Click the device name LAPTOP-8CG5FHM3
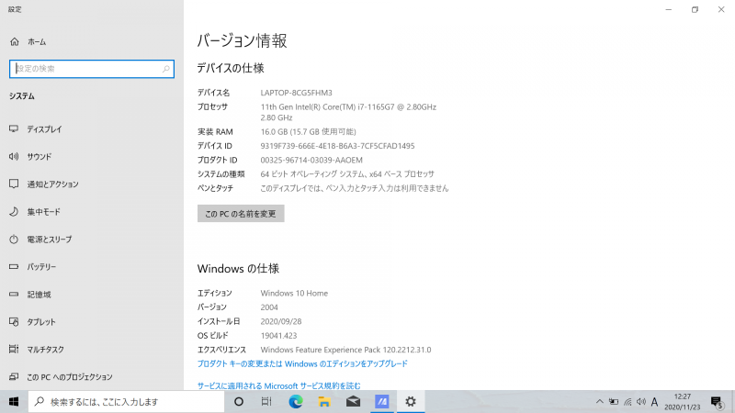735x413 pixels. pos(296,93)
